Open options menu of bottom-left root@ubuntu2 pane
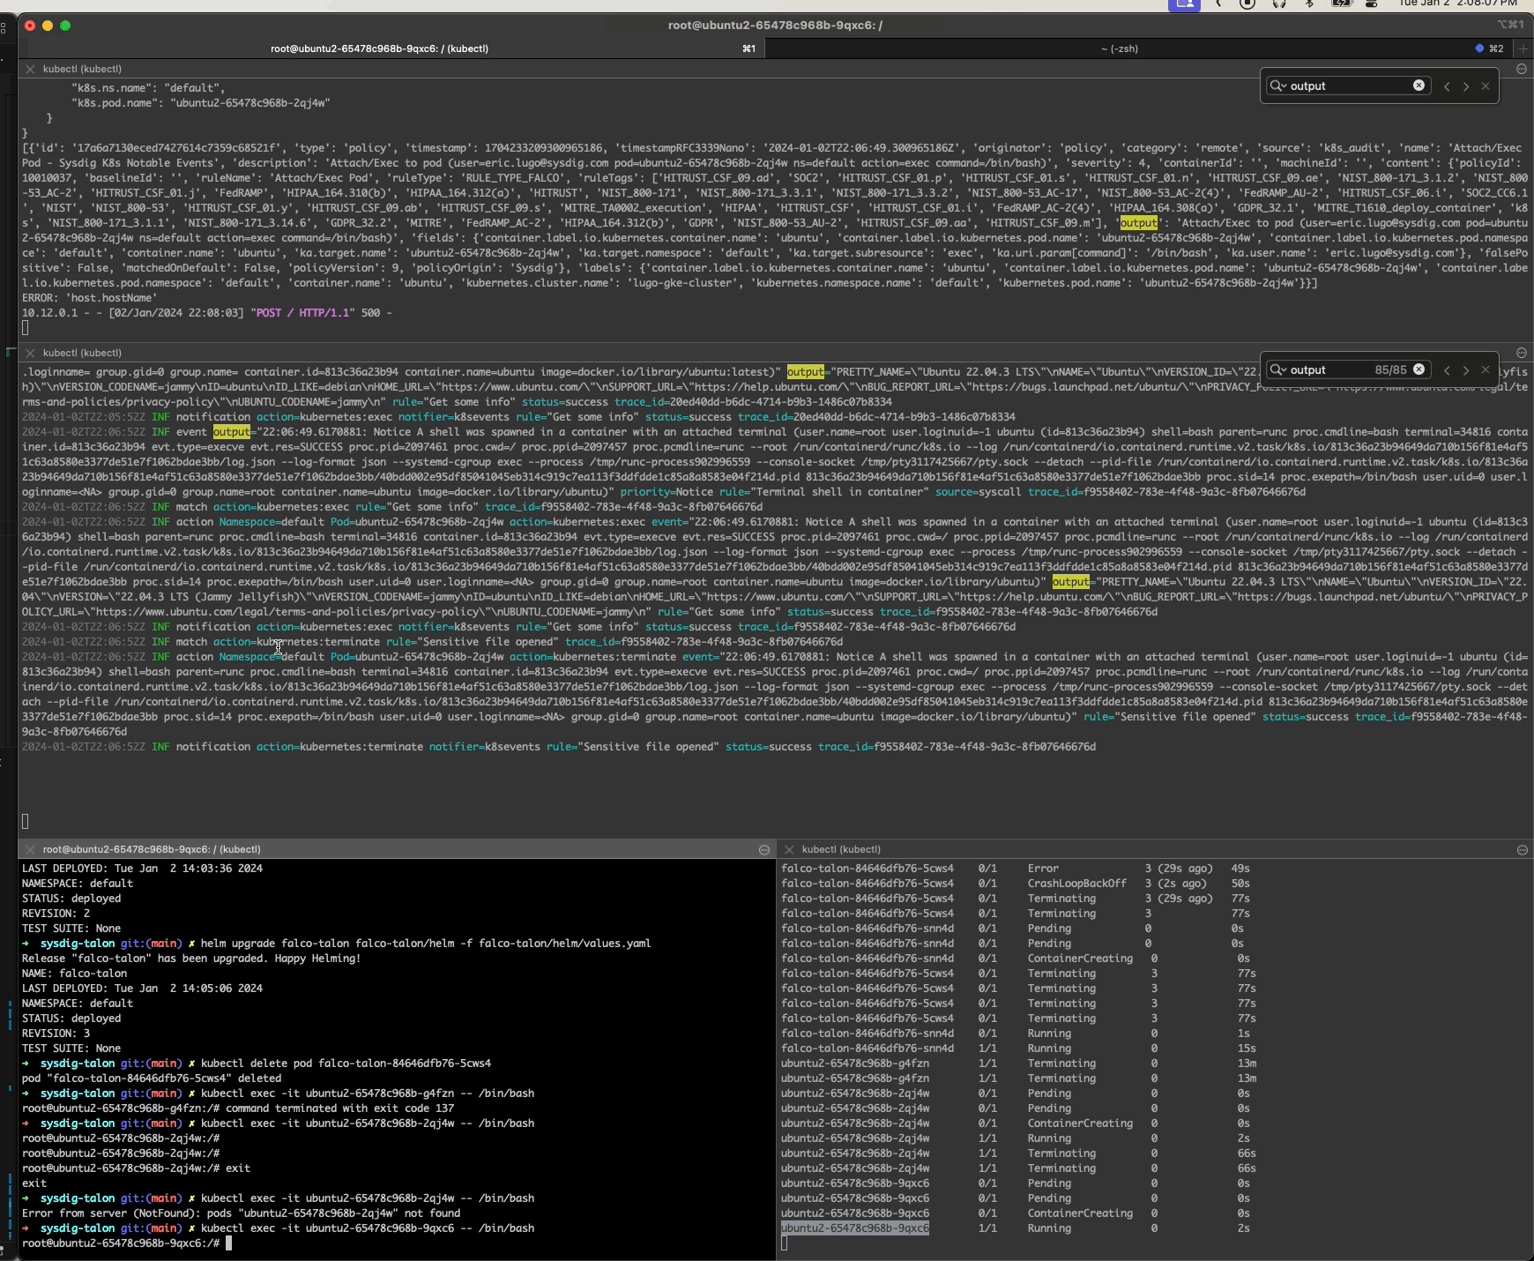The width and height of the screenshot is (1534, 1261). tap(764, 849)
